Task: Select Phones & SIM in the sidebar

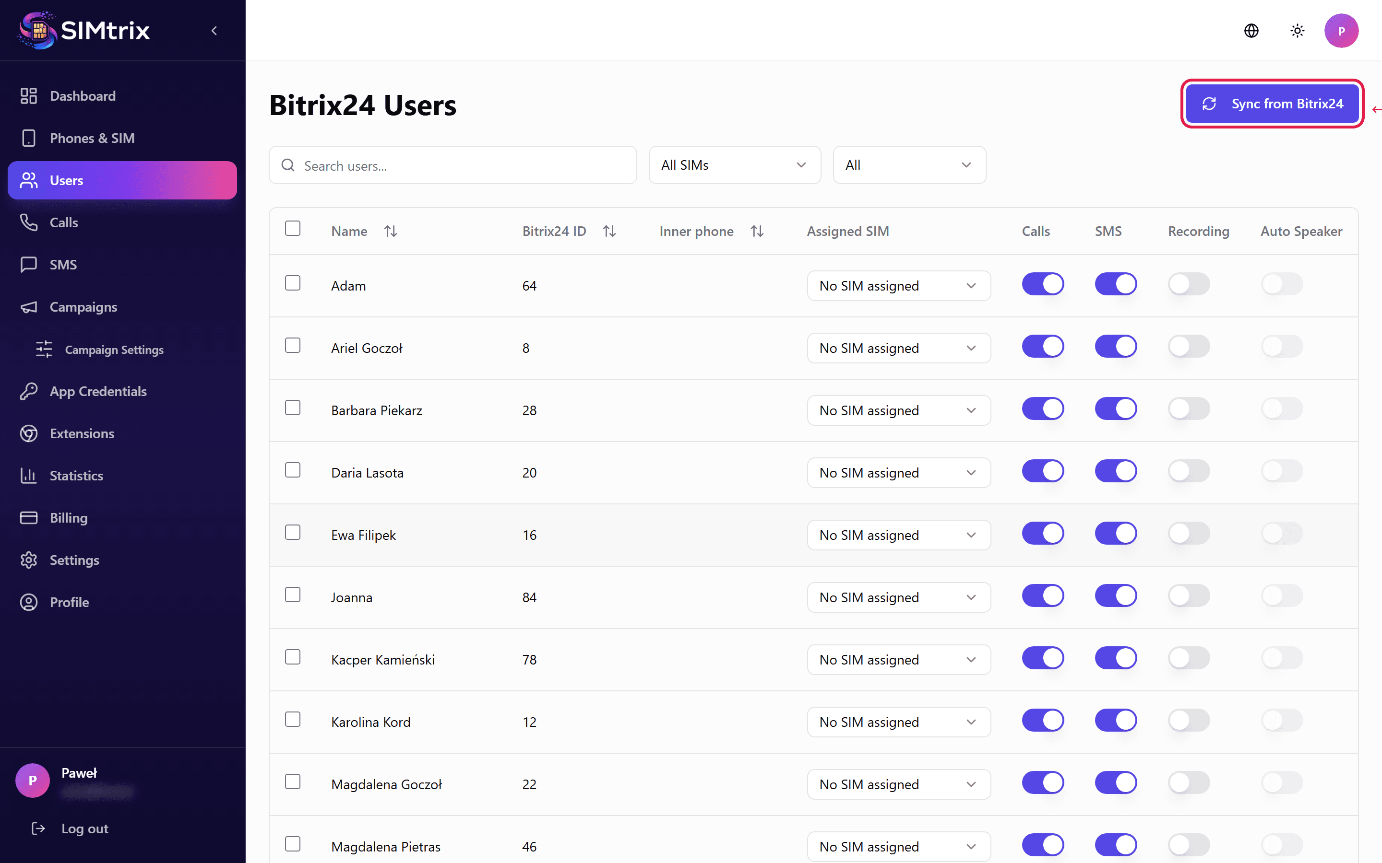Action: (92, 138)
